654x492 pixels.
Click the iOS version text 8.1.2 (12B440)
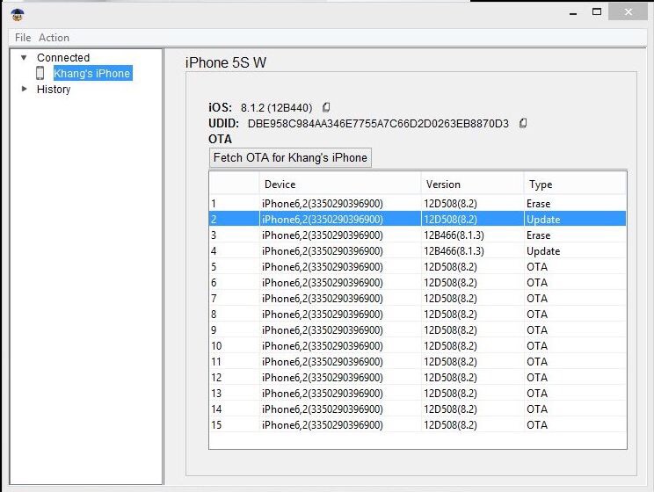pyautogui.click(x=277, y=108)
